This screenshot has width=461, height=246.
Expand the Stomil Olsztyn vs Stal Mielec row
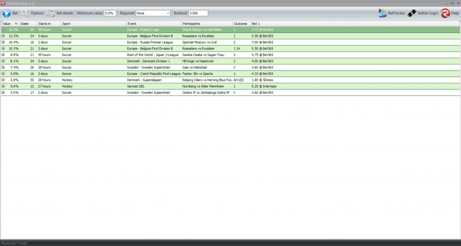click(x=4, y=30)
